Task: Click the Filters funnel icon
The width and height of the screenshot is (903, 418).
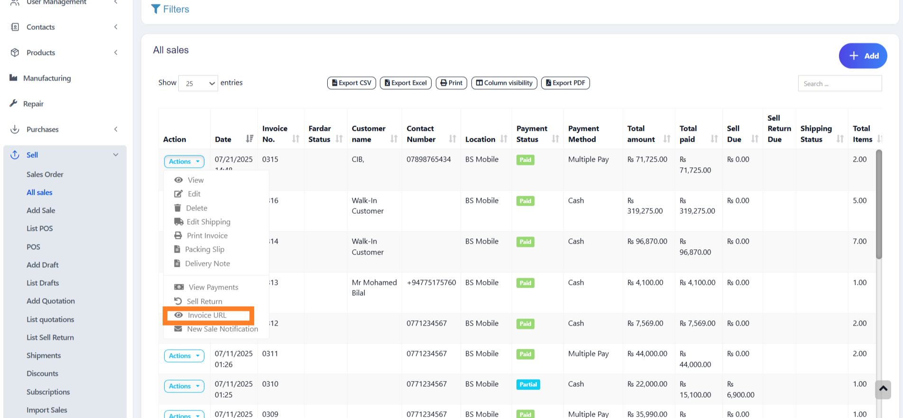Action: (x=156, y=9)
